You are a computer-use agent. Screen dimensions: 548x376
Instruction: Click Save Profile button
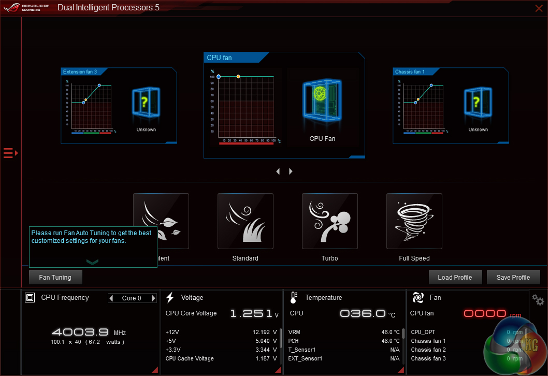[513, 278]
